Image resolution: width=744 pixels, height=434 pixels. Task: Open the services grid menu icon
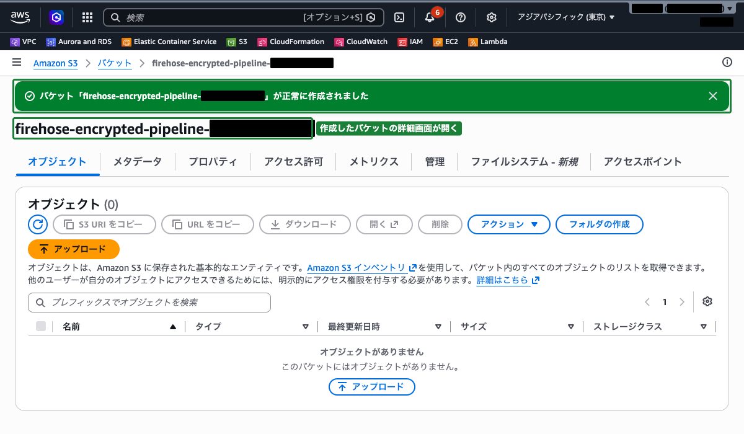coord(87,17)
